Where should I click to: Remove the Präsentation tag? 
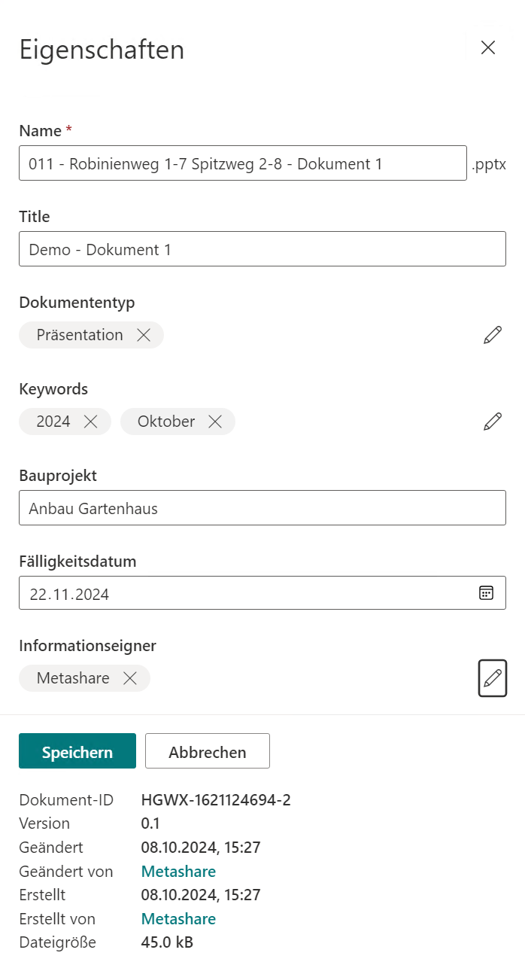(x=144, y=335)
